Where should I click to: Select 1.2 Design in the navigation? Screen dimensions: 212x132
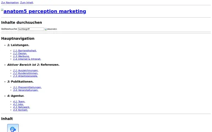(x=20, y=54)
